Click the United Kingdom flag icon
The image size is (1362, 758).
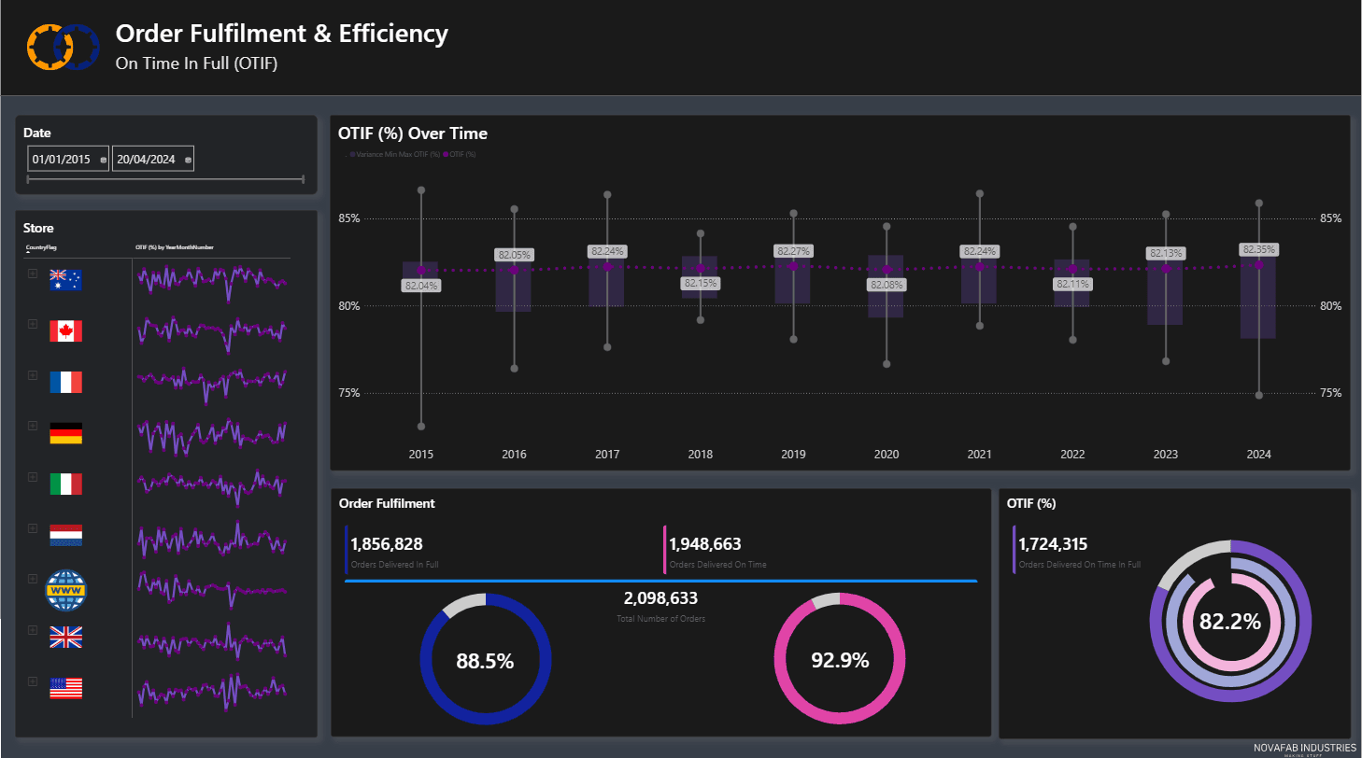(x=65, y=638)
